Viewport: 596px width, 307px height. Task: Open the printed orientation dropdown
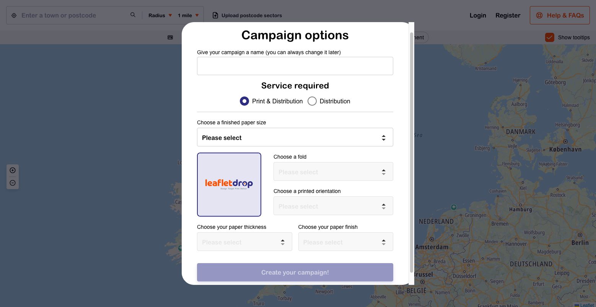[x=333, y=206]
